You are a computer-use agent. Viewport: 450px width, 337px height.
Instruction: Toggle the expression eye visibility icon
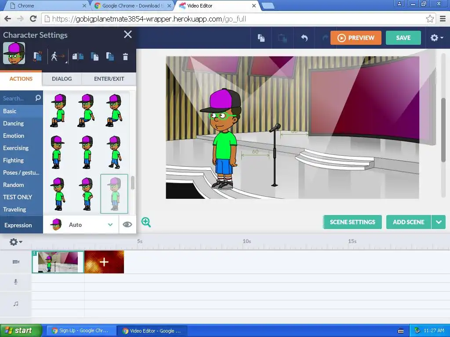pos(127,224)
